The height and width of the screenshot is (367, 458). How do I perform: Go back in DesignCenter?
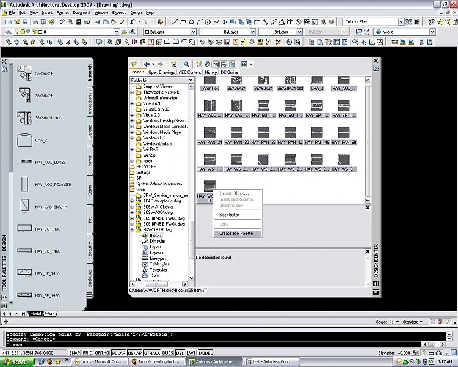(147, 64)
